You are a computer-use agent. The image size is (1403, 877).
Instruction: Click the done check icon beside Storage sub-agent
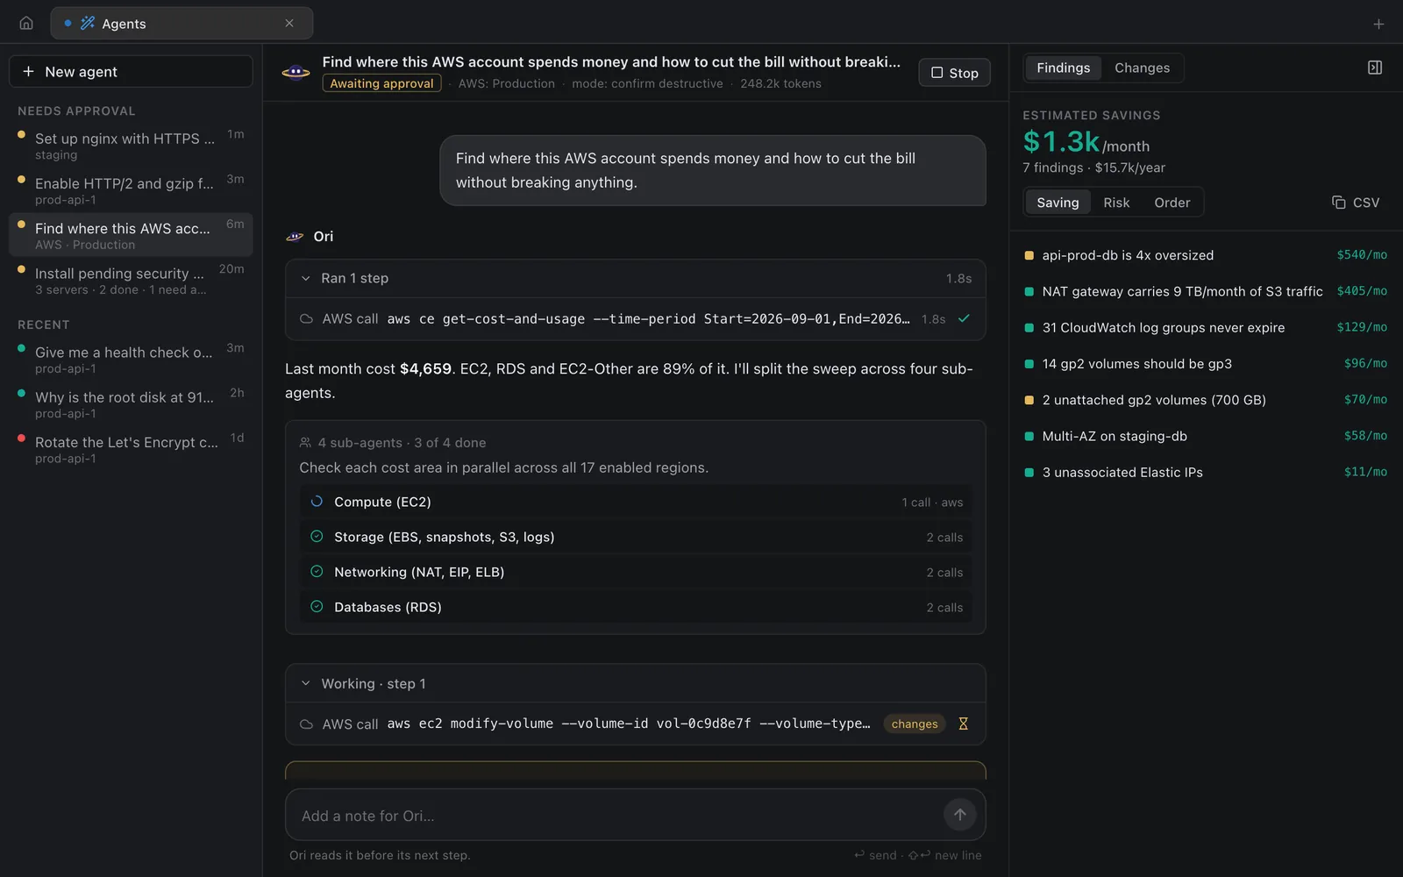(x=317, y=537)
